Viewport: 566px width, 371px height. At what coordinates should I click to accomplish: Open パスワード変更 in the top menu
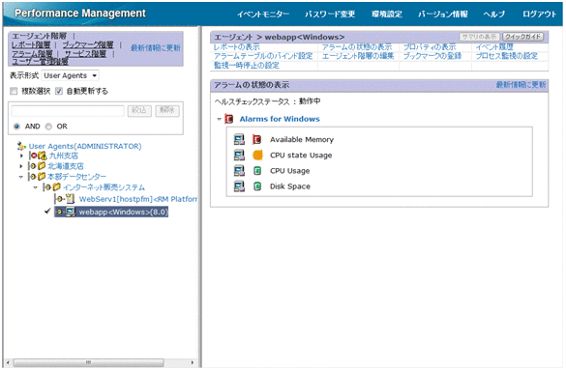[330, 14]
